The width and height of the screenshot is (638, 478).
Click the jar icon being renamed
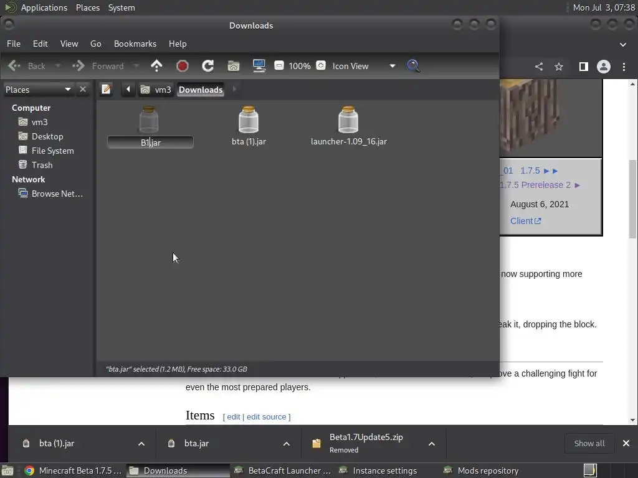click(x=149, y=119)
